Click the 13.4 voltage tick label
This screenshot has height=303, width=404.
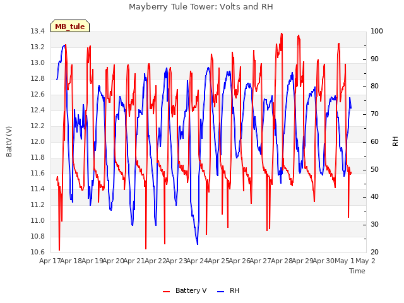[38, 32]
